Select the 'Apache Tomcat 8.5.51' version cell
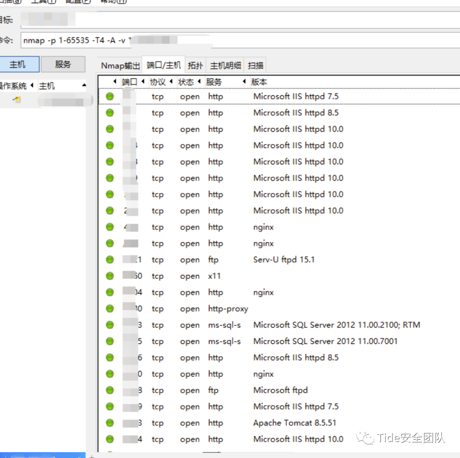The width and height of the screenshot is (460, 458). tap(295, 423)
